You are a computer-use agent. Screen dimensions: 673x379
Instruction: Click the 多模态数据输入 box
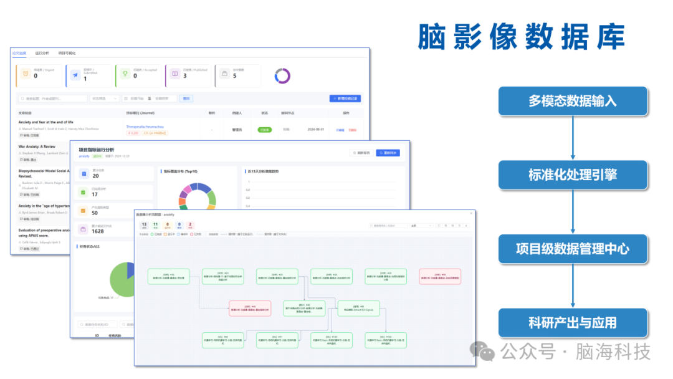click(x=573, y=101)
